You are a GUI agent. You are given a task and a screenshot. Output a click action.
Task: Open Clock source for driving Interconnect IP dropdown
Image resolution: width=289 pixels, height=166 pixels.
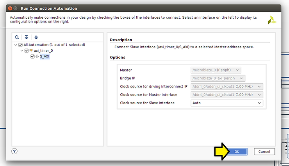click(x=227, y=86)
